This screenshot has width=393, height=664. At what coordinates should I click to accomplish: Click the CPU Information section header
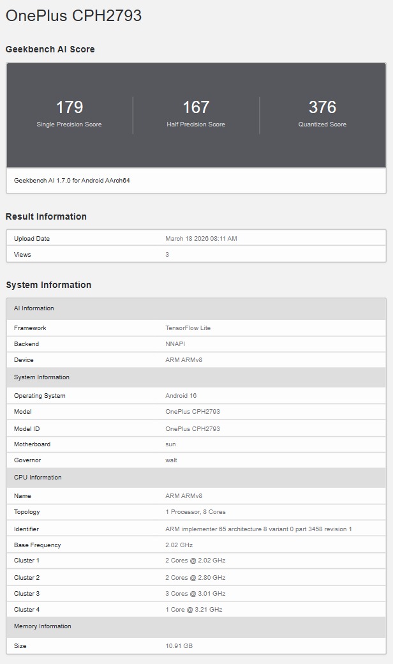coord(196,478)
